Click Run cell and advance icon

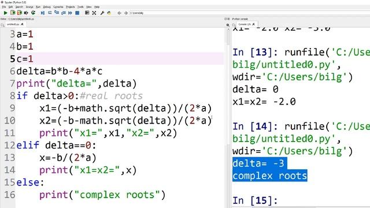click(19, 13)
